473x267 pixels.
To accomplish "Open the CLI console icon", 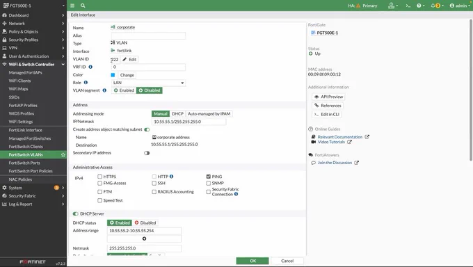I will click(x=408, y=6).
